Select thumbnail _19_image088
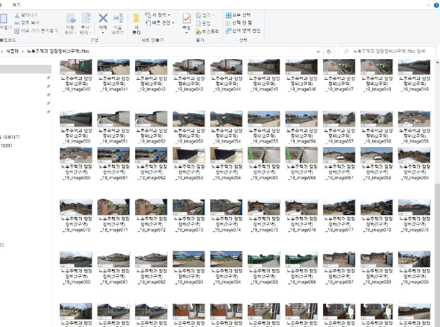Screen dimensions: 440x327 [377, 259]
